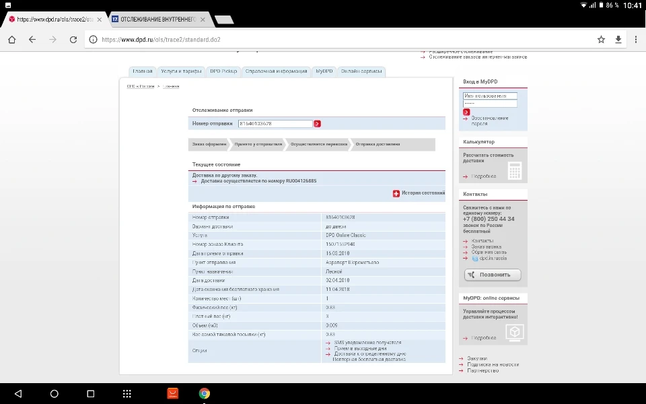Viewport: 646px width, 404px height.
Task: Click the Аэропорт Шереметьево value
Action: point(352,263)
